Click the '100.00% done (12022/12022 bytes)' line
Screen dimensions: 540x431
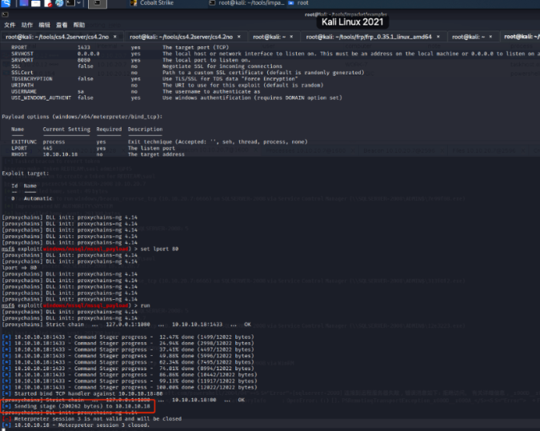(130, 388)
